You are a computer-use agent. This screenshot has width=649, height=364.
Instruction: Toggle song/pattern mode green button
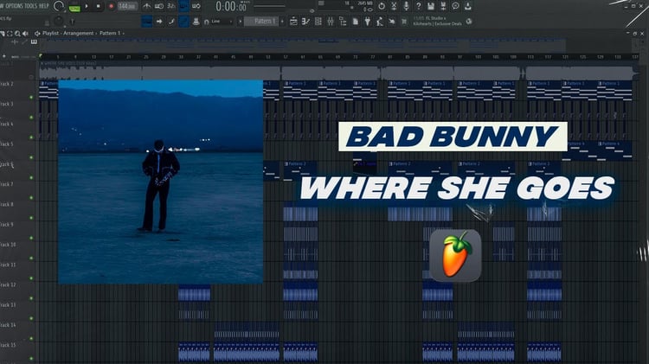click(74, 7)
